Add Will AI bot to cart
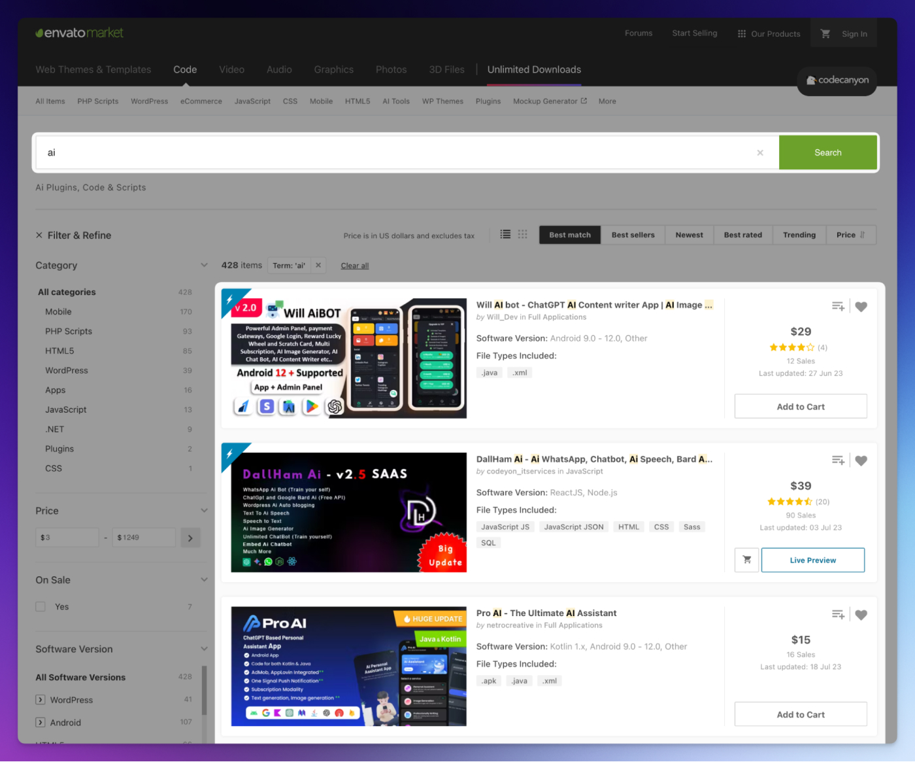Screen dimensions: 915x762 [x=801, y=406]
